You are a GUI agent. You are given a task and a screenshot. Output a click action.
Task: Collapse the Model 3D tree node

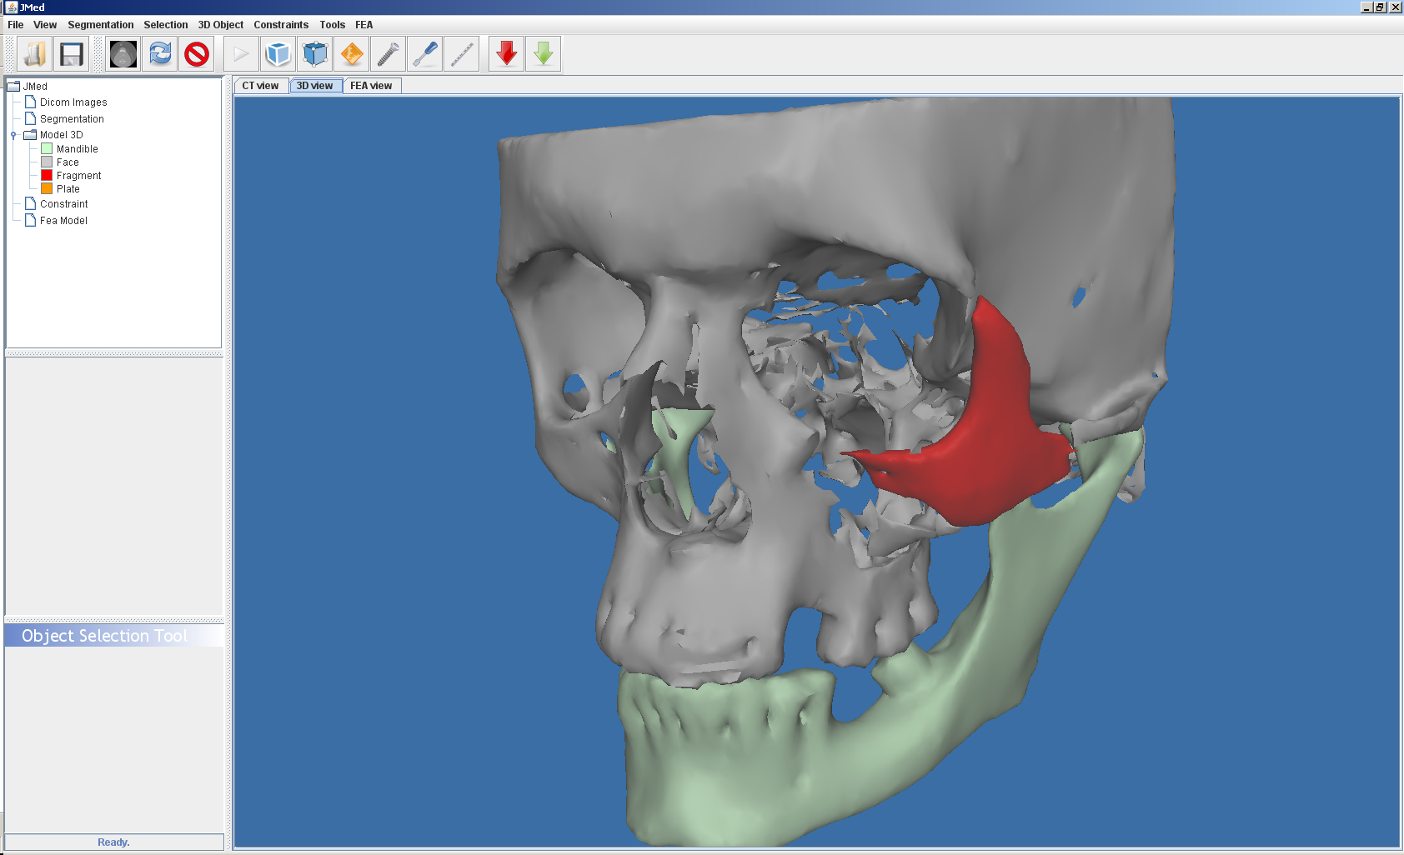point(13,135)
